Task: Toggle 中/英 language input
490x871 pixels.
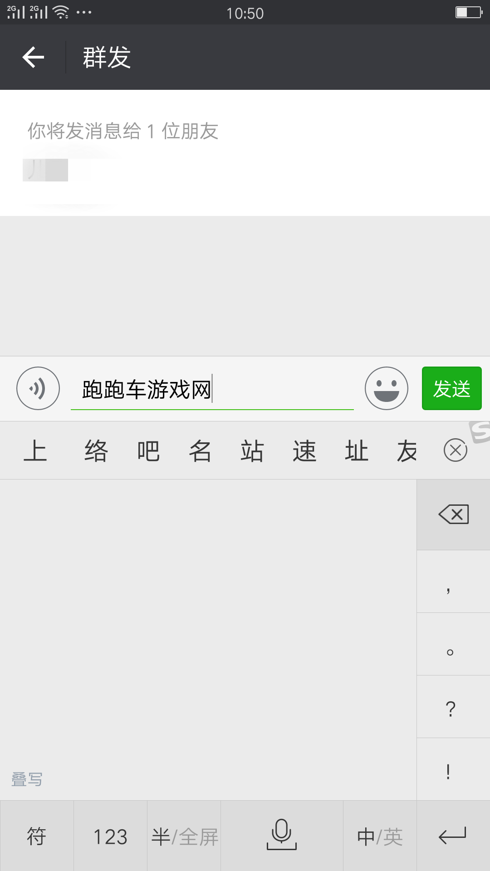Action: tap(380, 836)
